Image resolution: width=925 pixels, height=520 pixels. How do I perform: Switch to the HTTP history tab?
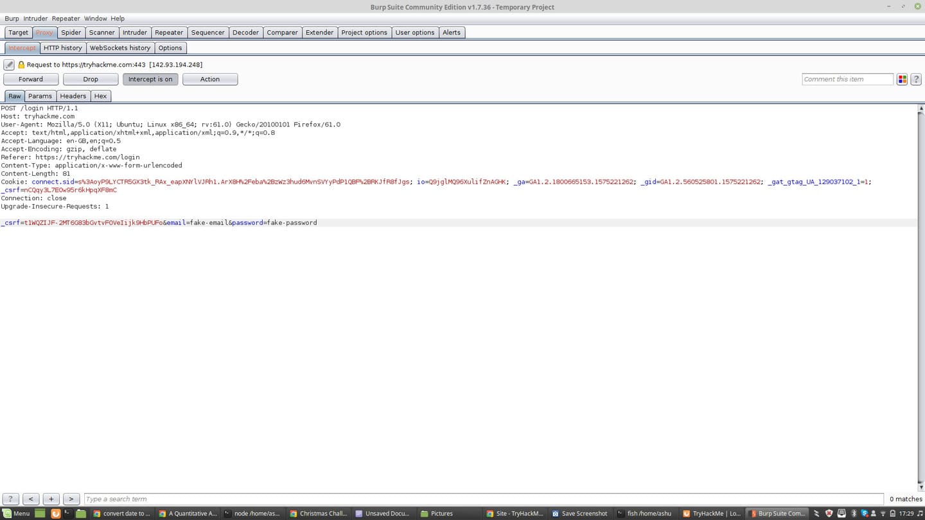pyautogui.click(x=62, y=48)
